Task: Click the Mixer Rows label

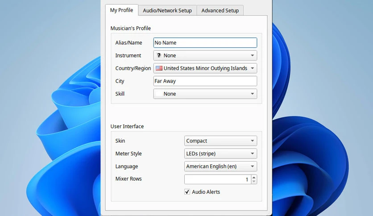Action: [128, 179]
